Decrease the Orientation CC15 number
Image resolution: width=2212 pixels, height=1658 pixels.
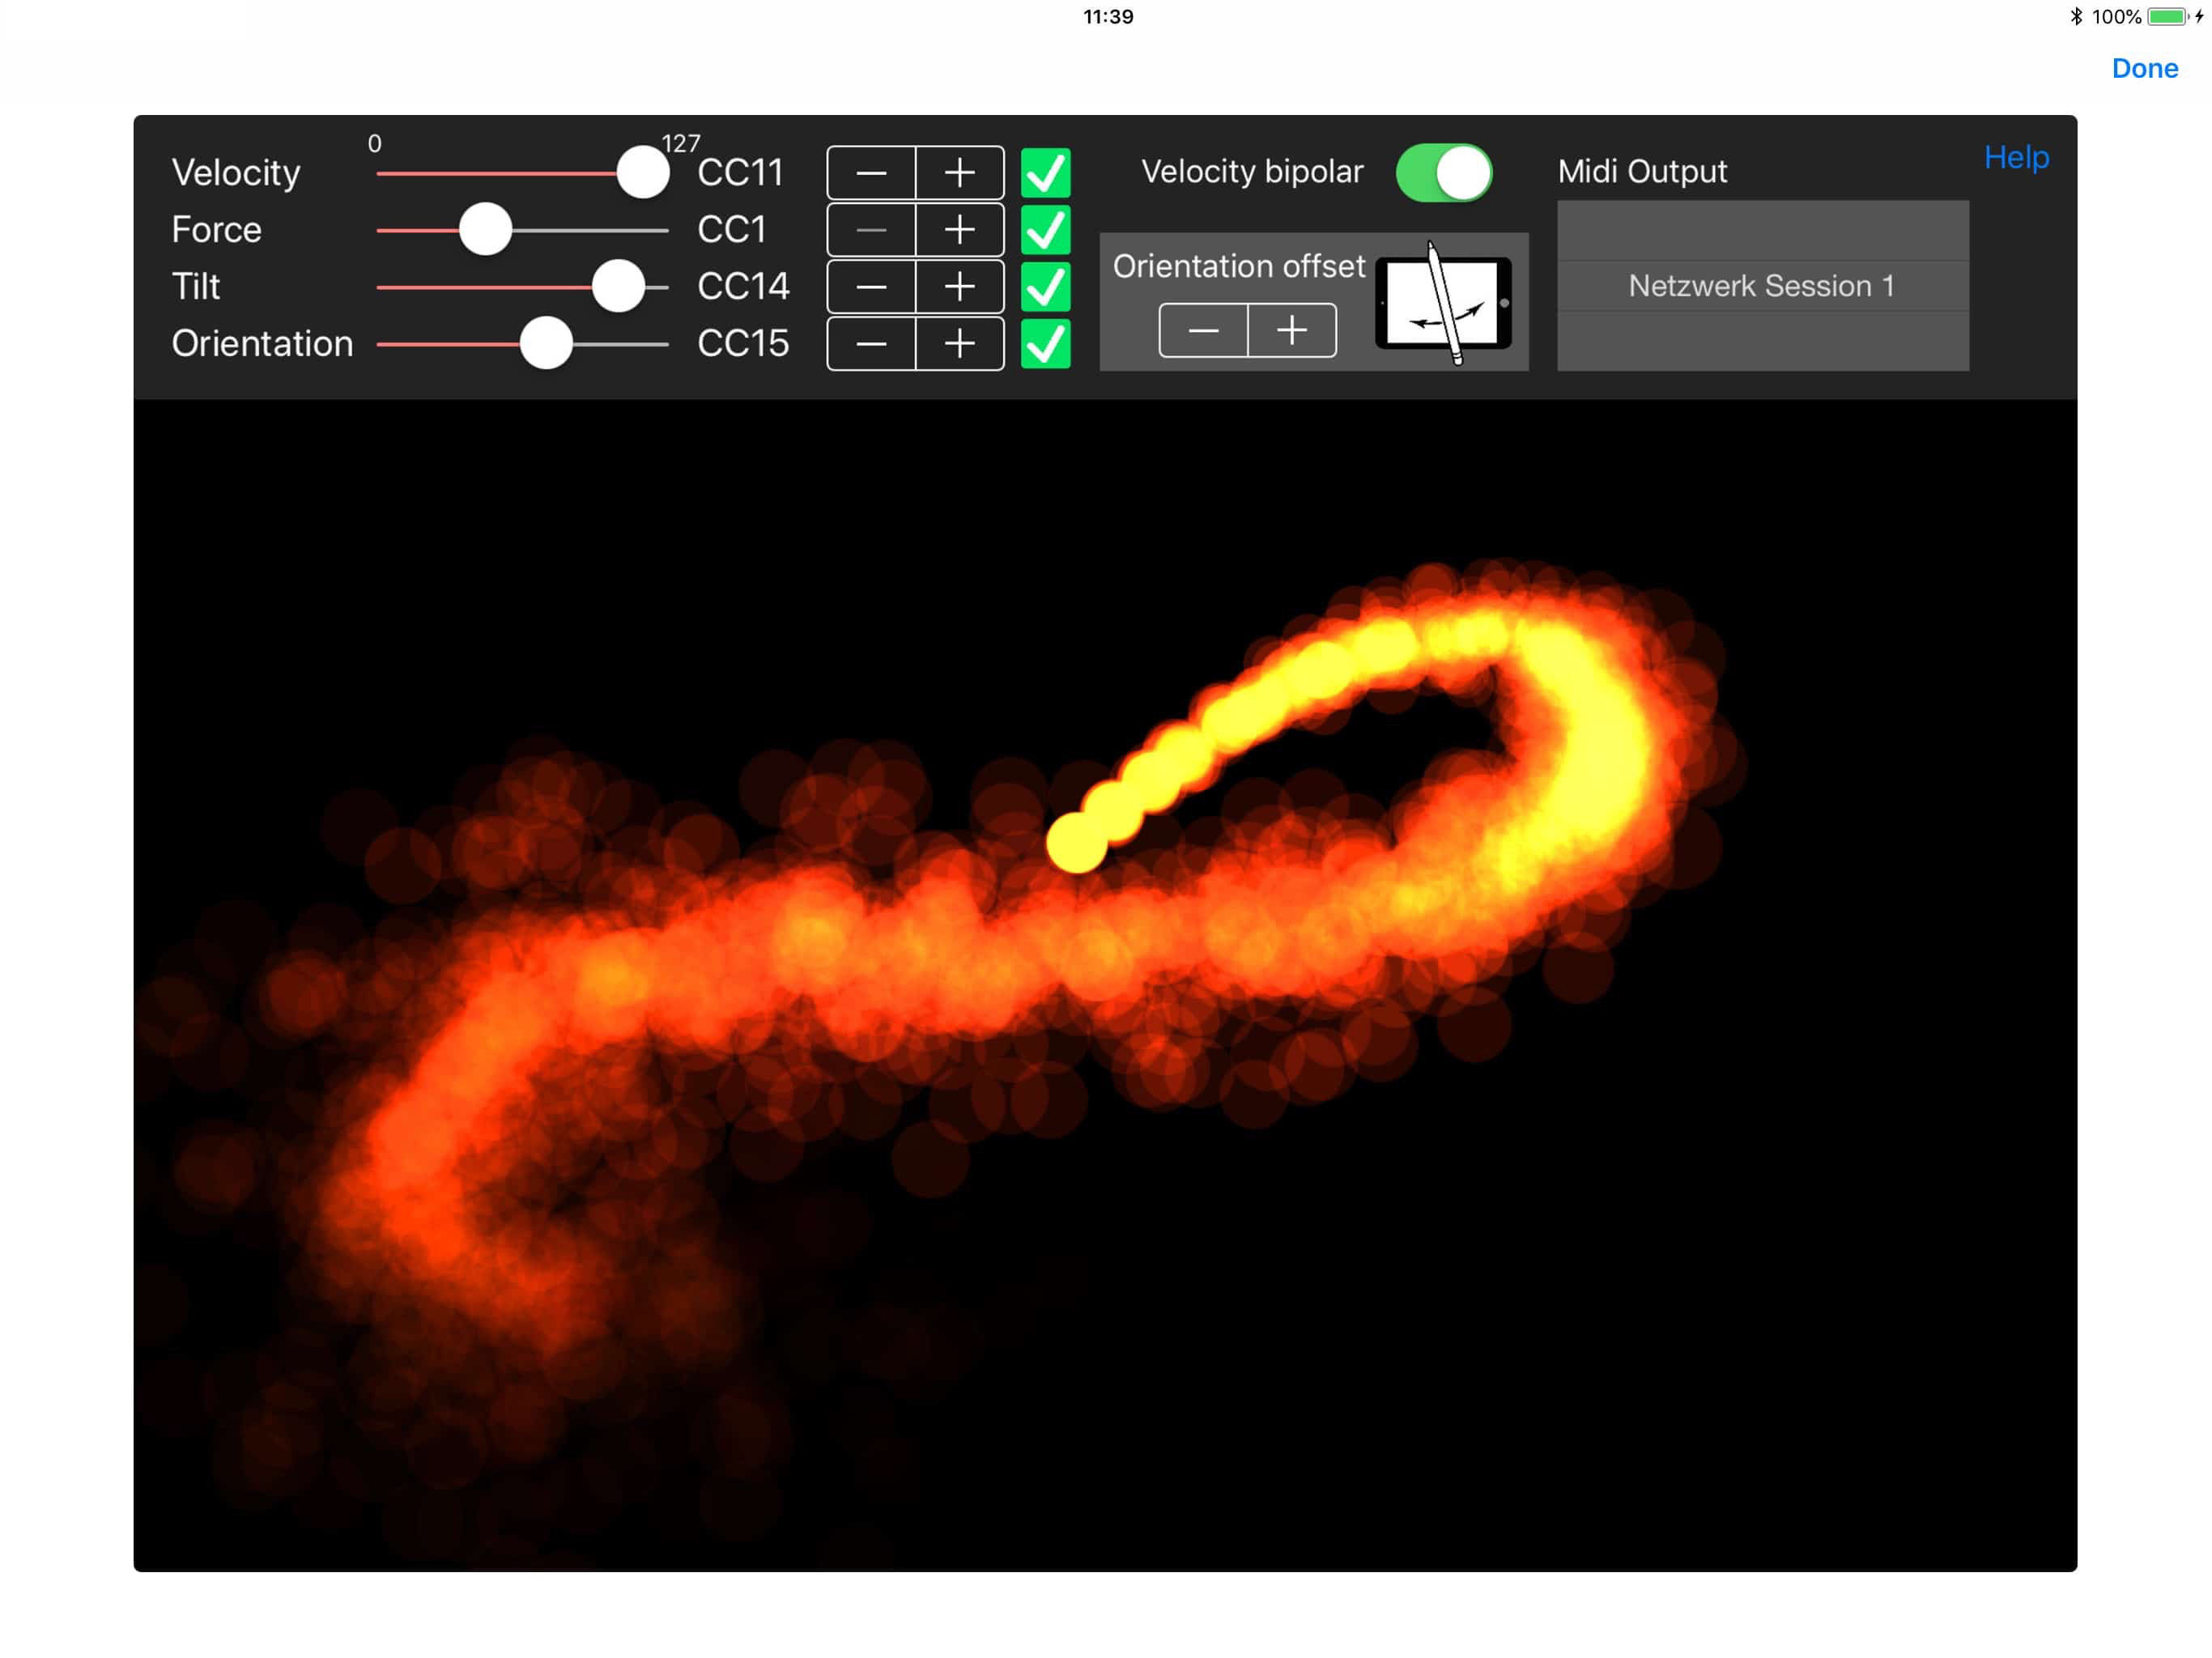pos(871,344)
